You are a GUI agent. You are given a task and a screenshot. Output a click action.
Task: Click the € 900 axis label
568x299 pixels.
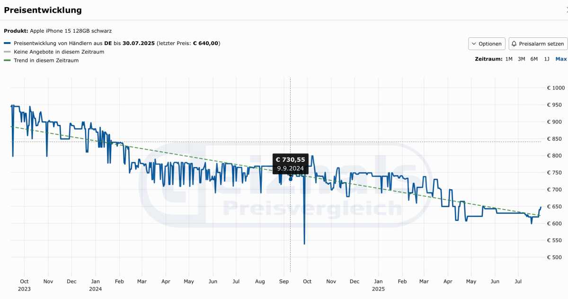pos(555,122)
